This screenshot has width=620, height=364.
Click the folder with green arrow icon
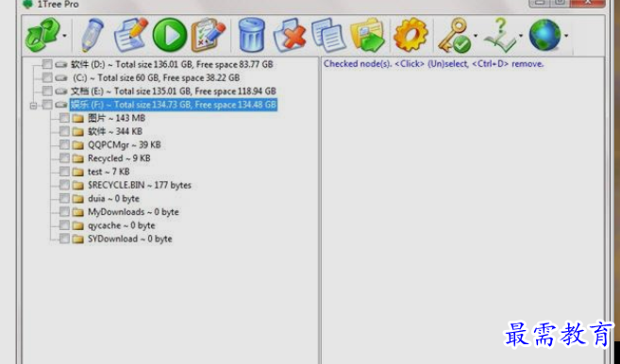tap(368, 35)
